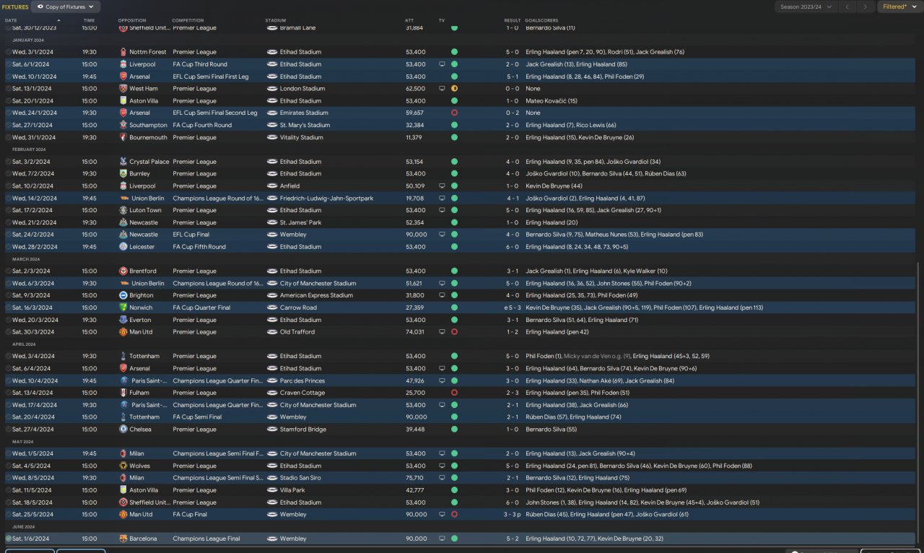Open the Fulham opposition link
924x553 pixels.
click(x=140, y=393)
